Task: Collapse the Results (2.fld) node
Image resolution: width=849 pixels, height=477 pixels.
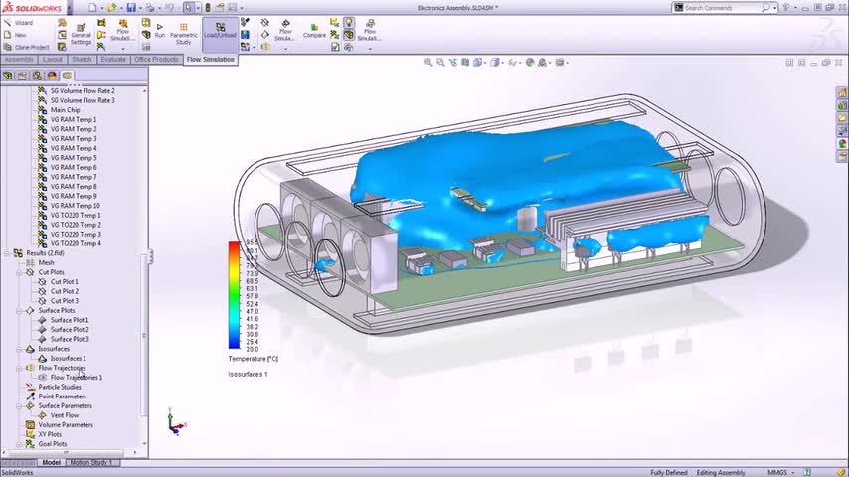Action: tap(7, 252)
